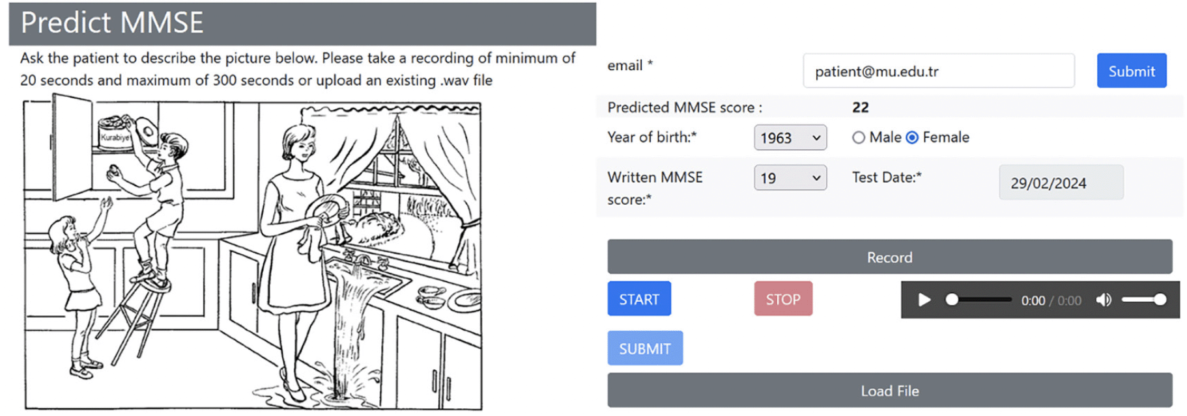Click the blue Submit button beside email
The height and width of the screenshot is (416, 1187).
click(1132, 71)
